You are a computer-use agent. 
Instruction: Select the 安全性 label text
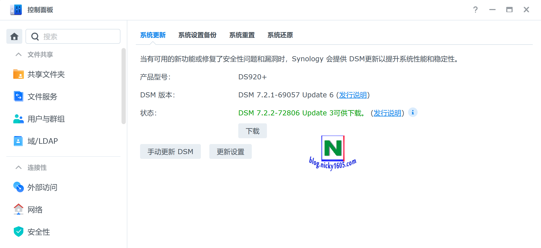[39, 232]
